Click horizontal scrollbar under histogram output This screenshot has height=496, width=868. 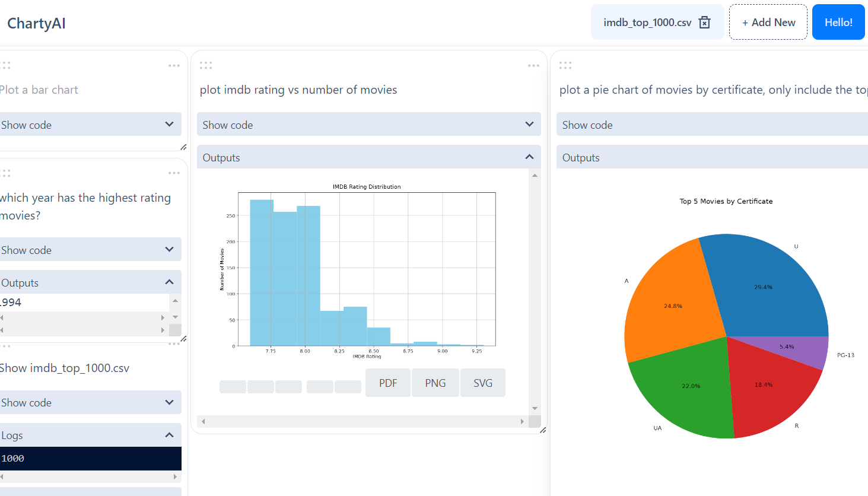pos(362,421)
